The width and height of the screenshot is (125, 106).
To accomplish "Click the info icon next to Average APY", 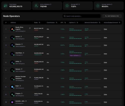I will click(79, 4).
